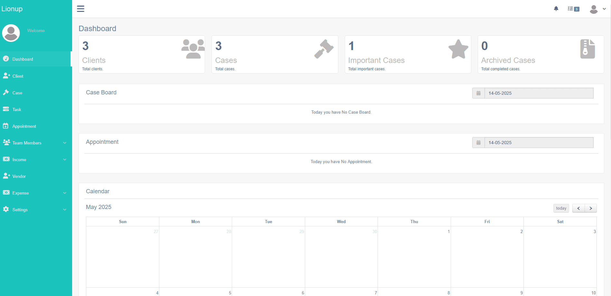The width and height of the screenshot is (611, 296).
Task: Open the Client section via its icon
Action: pos(6,76)
